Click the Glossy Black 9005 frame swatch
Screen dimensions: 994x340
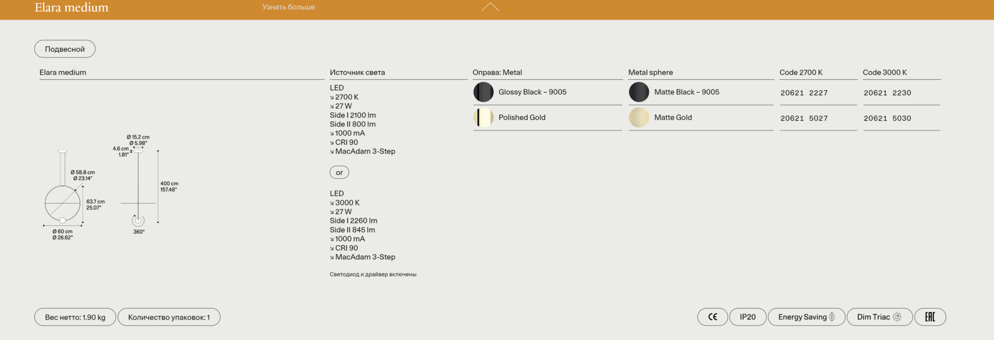point(484,92)
